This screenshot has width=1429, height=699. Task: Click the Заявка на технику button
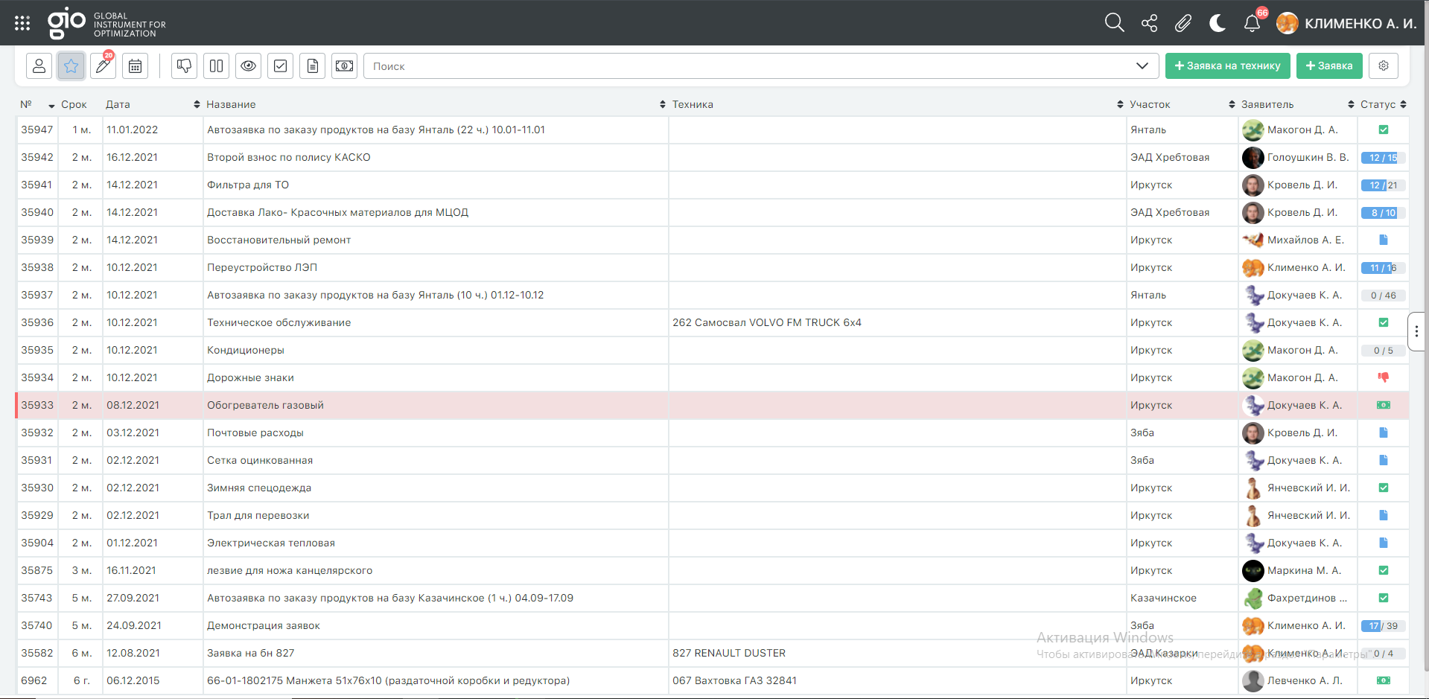pos(1227,66)
